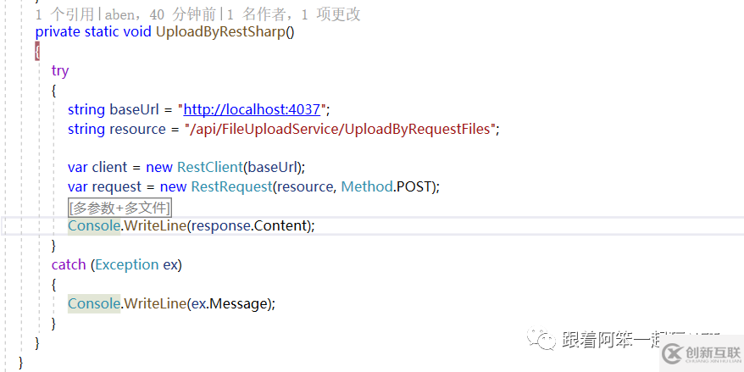Click the catch keyword
This screenshot has width=744, height=372.
(69, 264)
